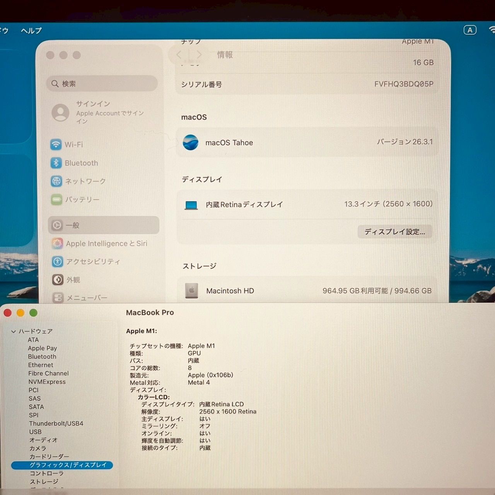Select Thunderbolt/USB4 in hardware list
The height and width of the screenshot is (495, 495).
(x=56, y=423)
